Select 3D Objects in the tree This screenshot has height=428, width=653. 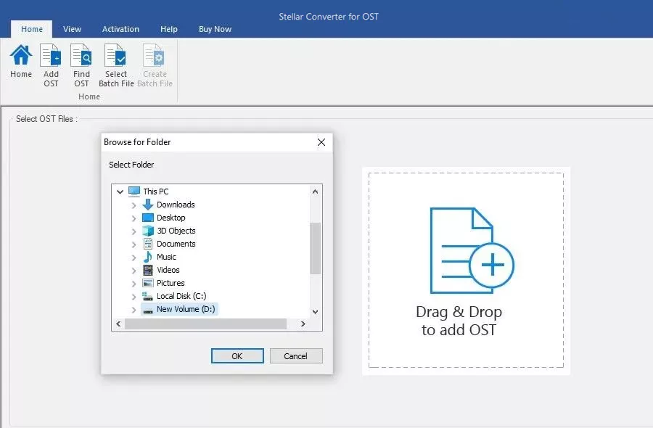[x=176, y=231]
